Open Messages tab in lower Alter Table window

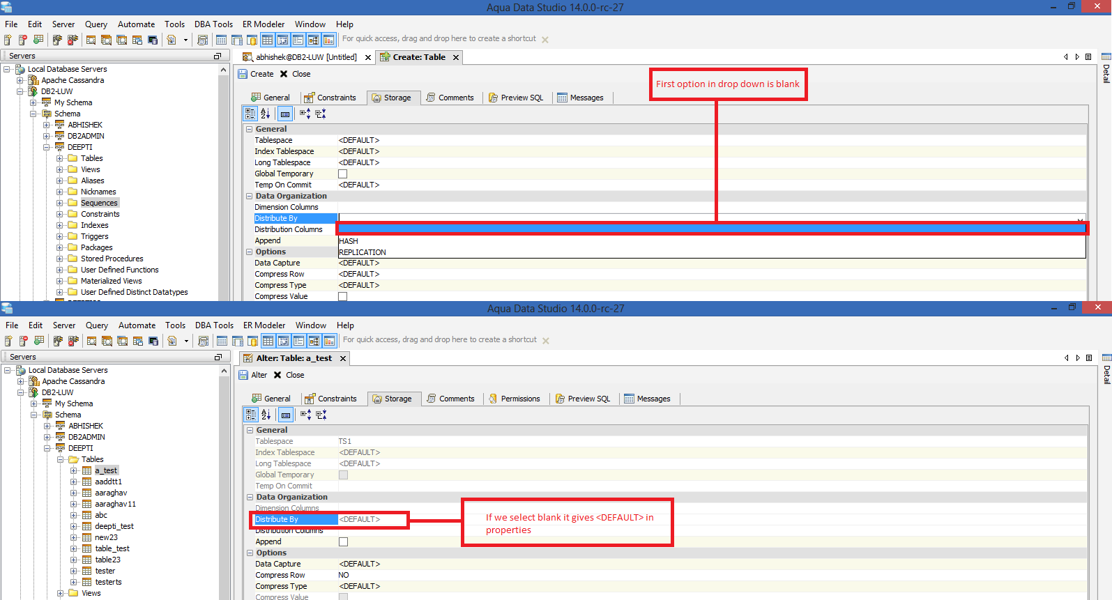coord(647,399)
